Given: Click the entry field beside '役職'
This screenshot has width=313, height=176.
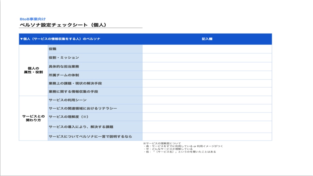Looking at the screenshot, I should (207, 49).
